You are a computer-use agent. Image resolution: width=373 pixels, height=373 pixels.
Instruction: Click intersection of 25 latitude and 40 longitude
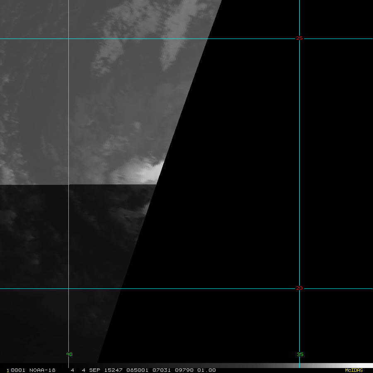68,39
